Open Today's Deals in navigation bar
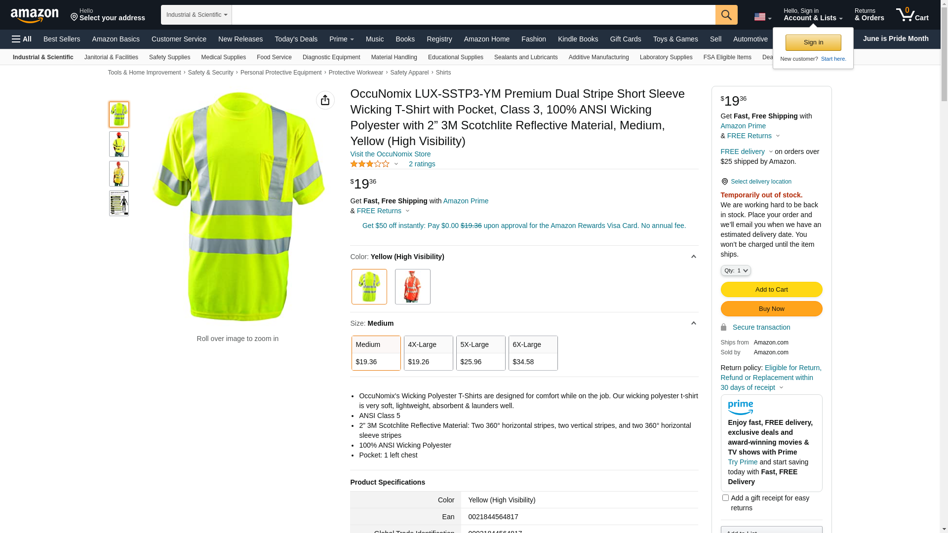Viewport: 948px width, 533px height. (x=296, y=39)
